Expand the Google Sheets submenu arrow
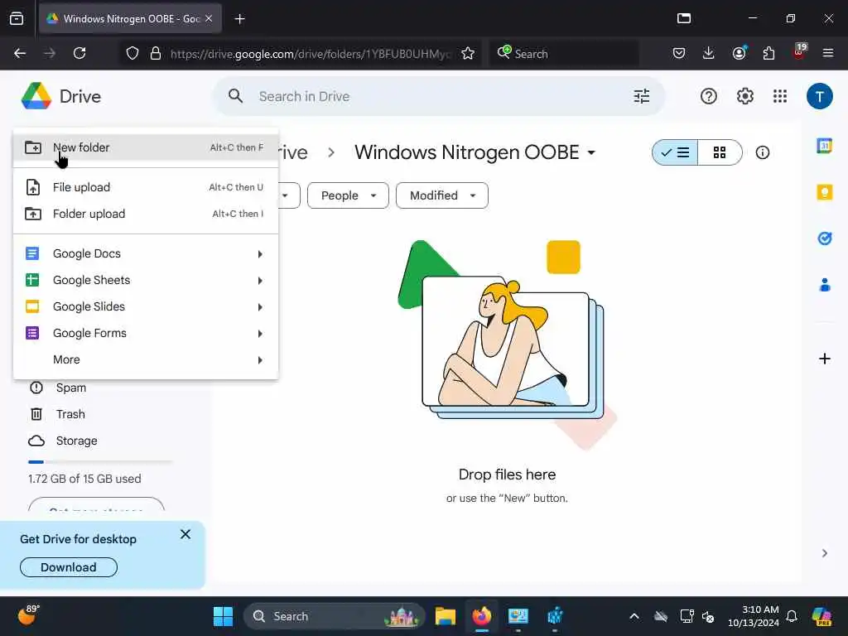The height and width of the screenshot is (636, 848). tap(260, 280)
